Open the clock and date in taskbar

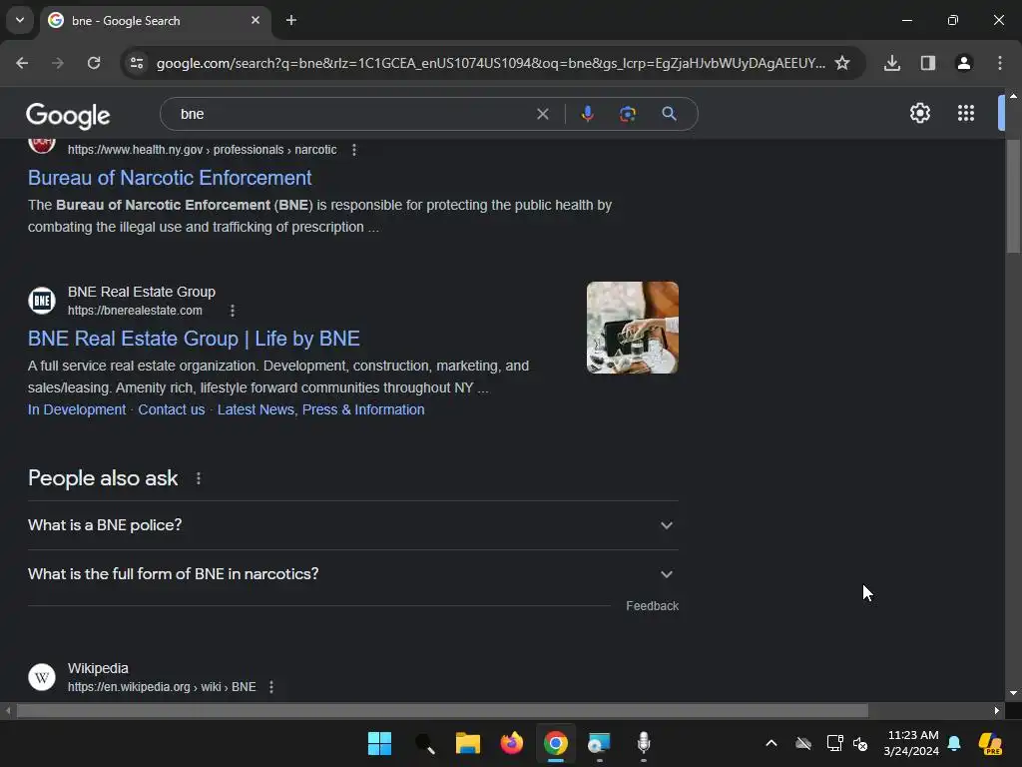click(911, 743)
